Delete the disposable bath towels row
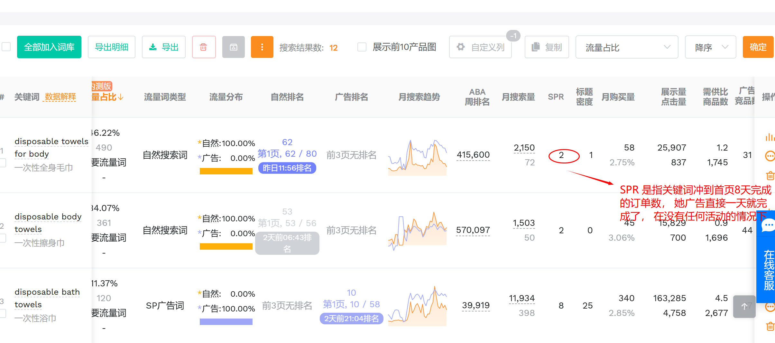 [770, 326]
